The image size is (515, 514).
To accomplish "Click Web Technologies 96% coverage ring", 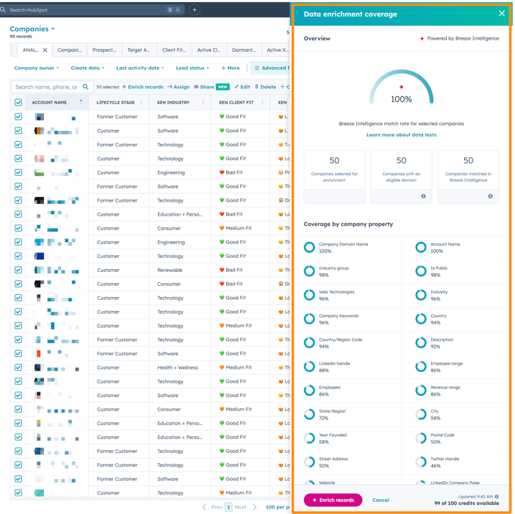I will pyautogui.click(x=309, y=295).
